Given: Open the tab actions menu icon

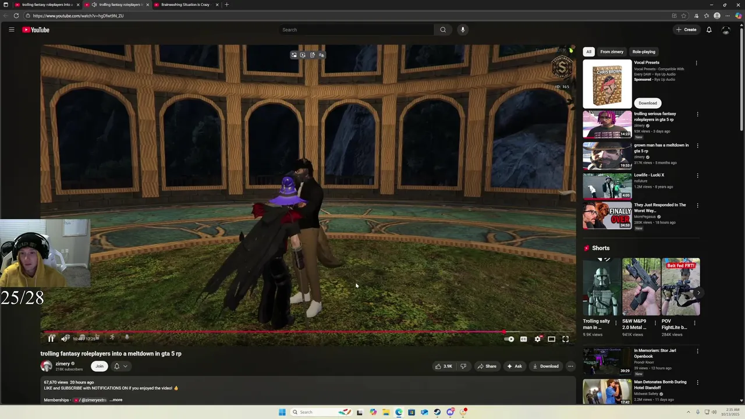Looking at the screenshot, I should point(6,5).
